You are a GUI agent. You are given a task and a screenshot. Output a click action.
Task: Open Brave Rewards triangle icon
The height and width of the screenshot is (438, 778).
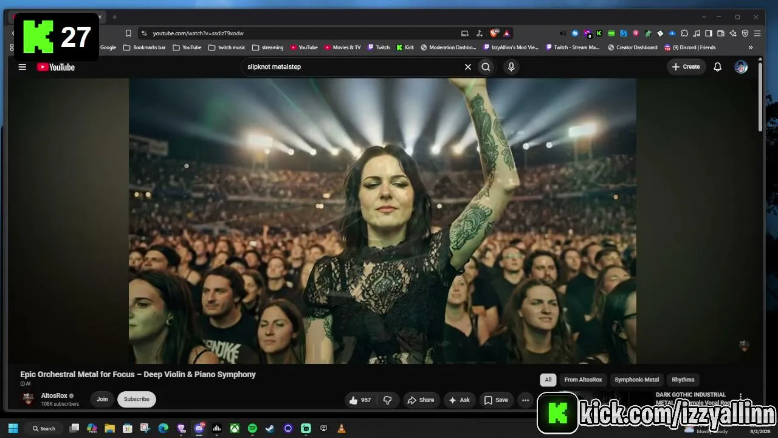506,33
